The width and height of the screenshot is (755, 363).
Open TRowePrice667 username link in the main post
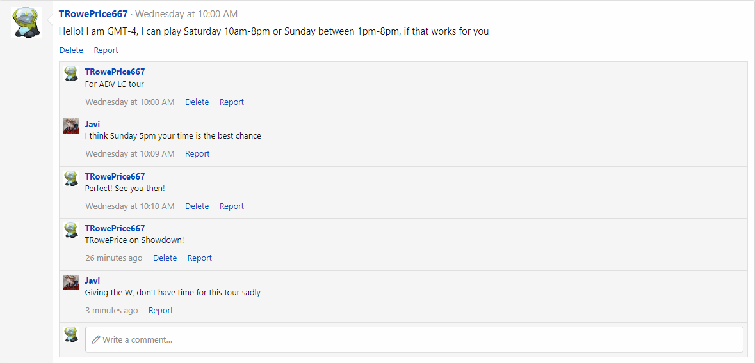click(93, 14)
